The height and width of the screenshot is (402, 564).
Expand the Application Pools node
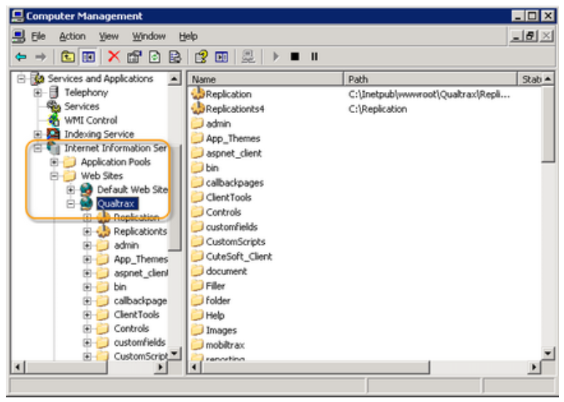coord(54,162)
